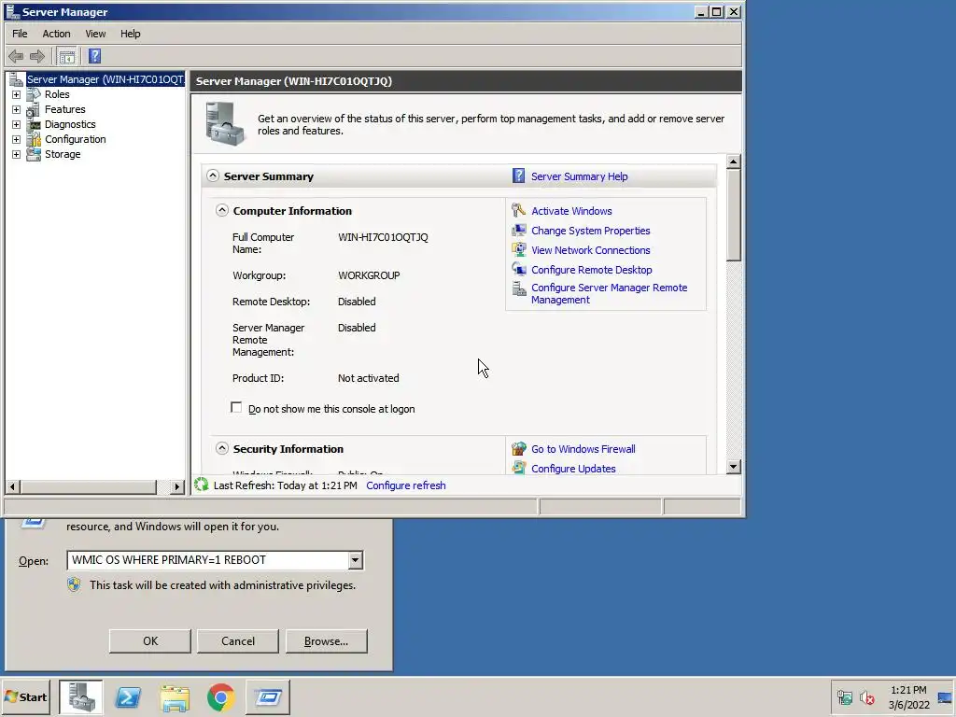Click Browse... in the Run dialog
The width and height of the screenshot is (956, 717).
pos(326,641)
